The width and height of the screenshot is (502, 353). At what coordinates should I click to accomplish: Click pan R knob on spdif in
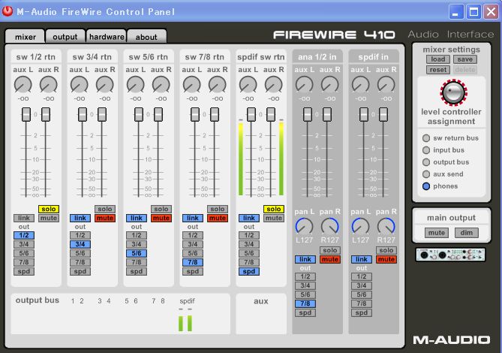(386, 226)
